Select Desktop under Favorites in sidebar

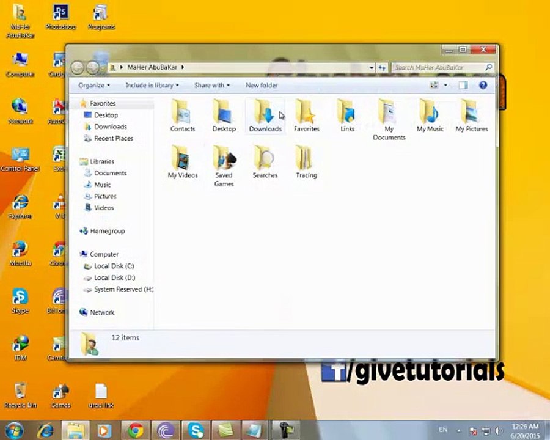pos(106,115)
